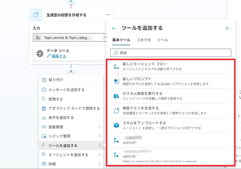241x169 pixels.
Task: Click the topic management icon
Action: point(44,136)
